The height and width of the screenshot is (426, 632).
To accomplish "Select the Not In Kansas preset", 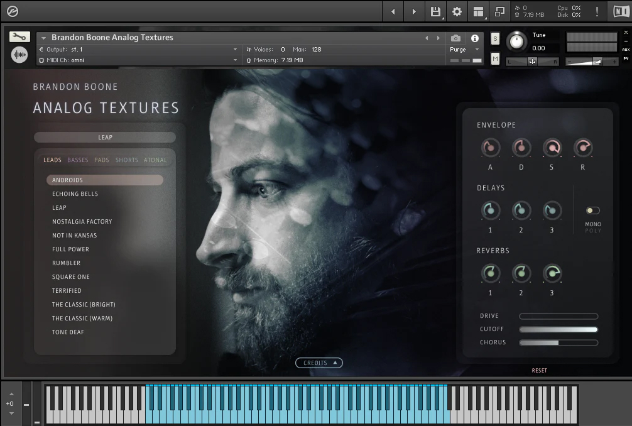I will [75, 236].
